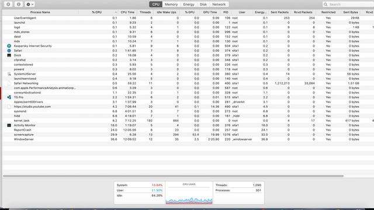Click the System percentage value
The width and height of the screenshot is (374, 210).
point(157,185)
